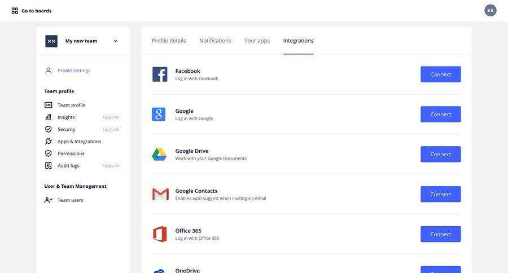The image size is (508, 273).
Task: Click the Upgrade label beside Audit logs
Action: point(111,165)
